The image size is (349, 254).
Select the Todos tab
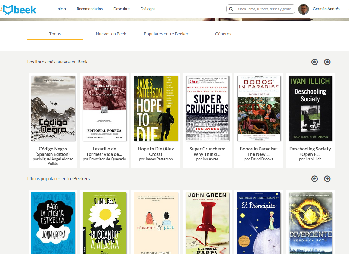pos(55,34)
